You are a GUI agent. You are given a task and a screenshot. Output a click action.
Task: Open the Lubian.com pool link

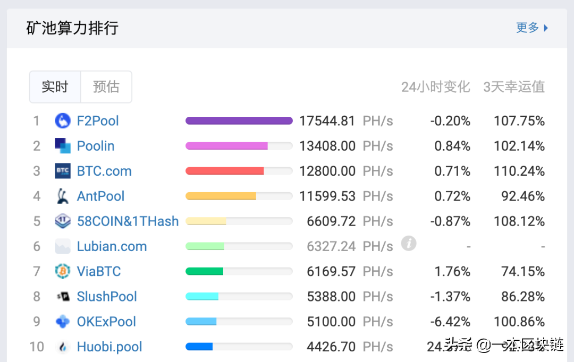pos(112,247)
